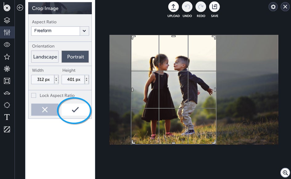Open the Effects star icon
The height and width of the screenshot is (179, 291).
point(7,57)
